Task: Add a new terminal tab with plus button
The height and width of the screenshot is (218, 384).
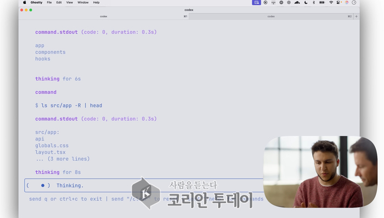Action: [x=357, y=16]
